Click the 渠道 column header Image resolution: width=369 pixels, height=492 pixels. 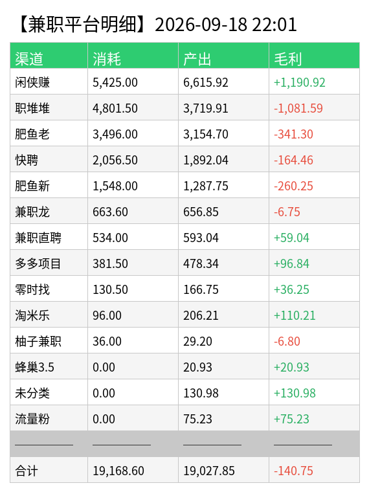pos(29,59)
